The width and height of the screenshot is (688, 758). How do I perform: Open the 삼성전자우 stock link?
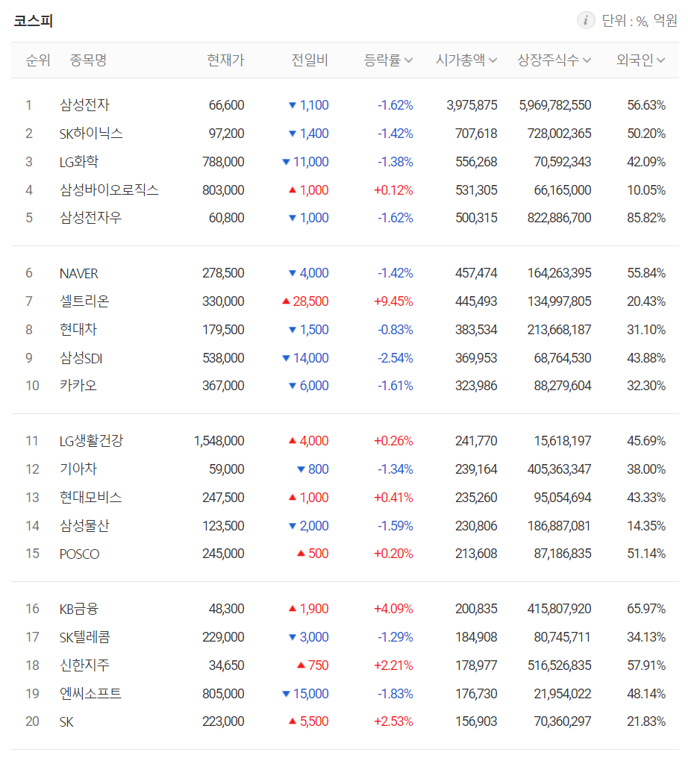90,218
